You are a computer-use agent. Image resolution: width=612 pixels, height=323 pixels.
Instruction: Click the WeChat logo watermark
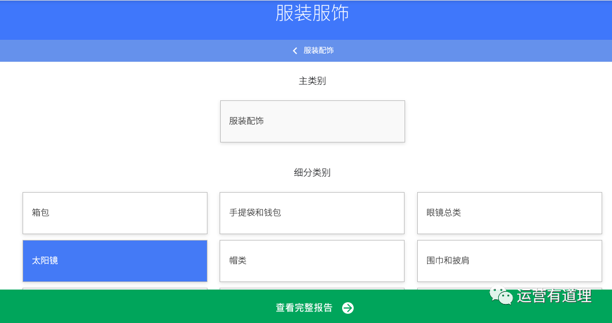pyautogui.click(x=501, y=296)
